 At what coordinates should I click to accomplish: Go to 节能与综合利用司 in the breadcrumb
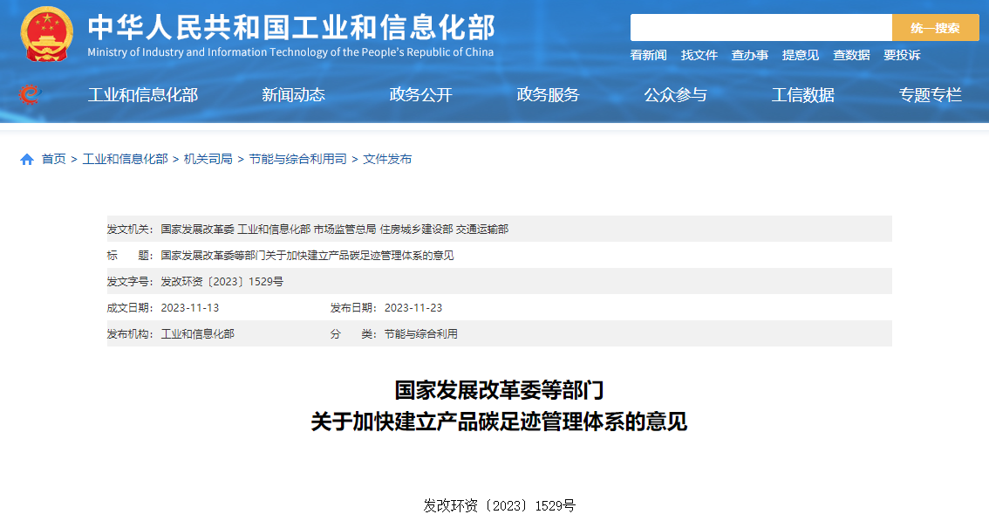tap(297, 159)
